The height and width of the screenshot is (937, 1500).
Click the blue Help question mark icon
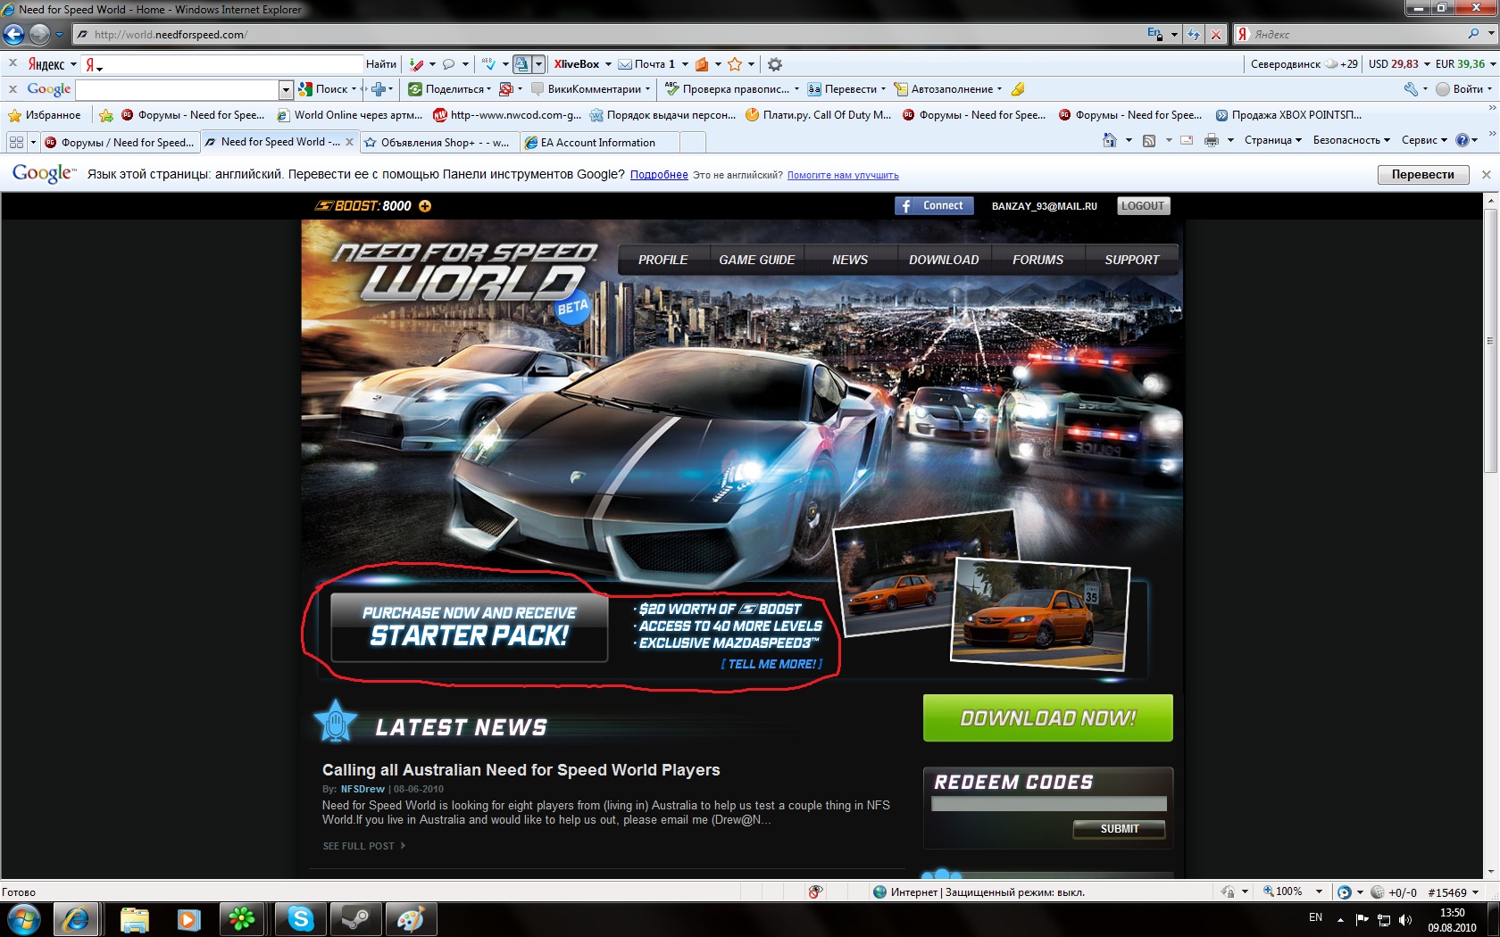1462,140
